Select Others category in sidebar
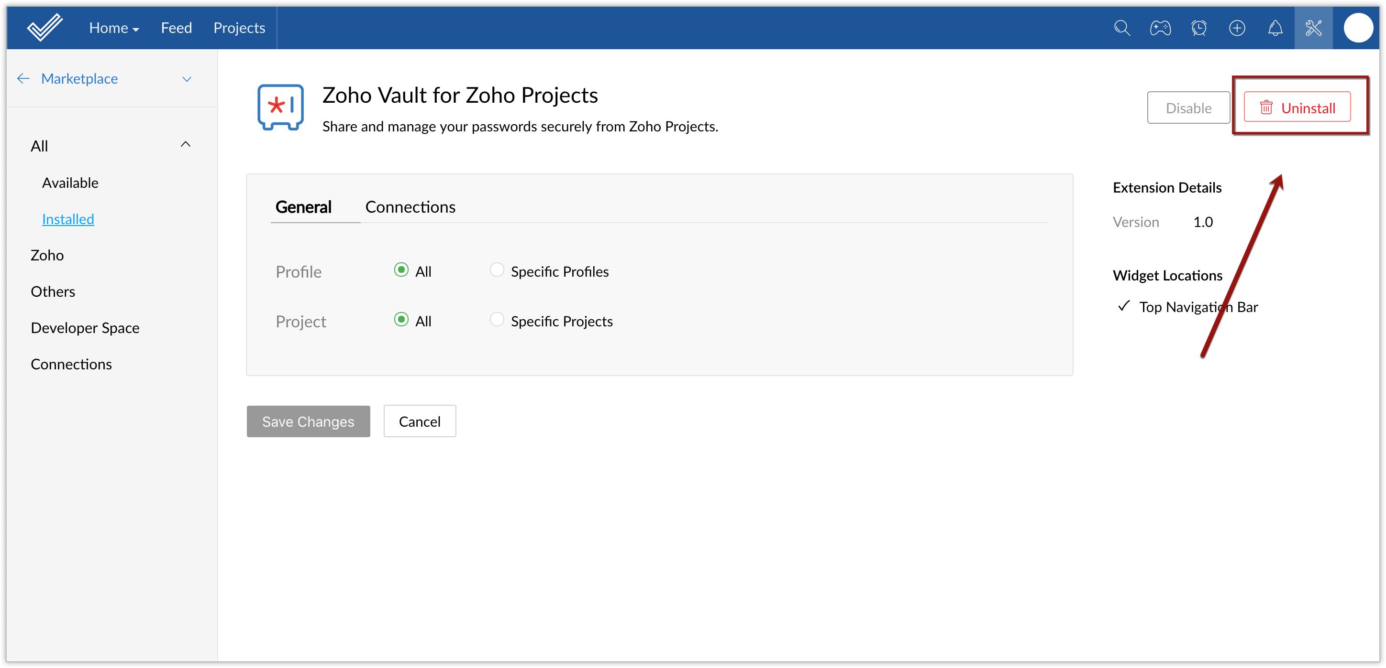This screenshot has height=668, width=1386. point(53,292)
